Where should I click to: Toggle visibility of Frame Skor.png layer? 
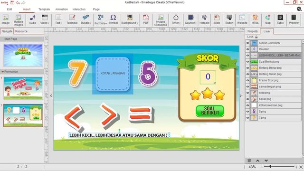[x=247, y=80]
